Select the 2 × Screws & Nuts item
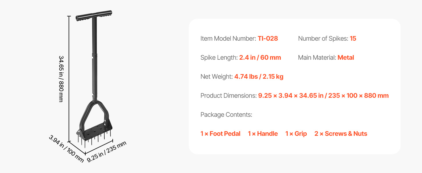This screenshot has height=173, width=422. pos(341,134)
